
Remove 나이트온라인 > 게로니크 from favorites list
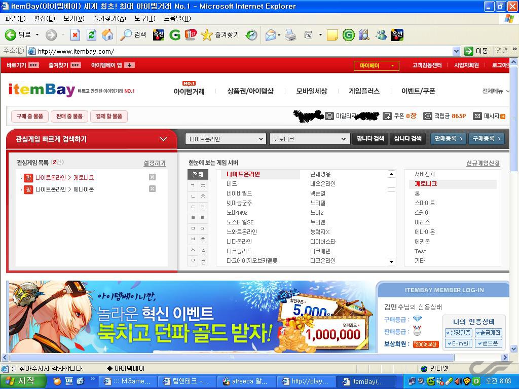pos(152,177)
